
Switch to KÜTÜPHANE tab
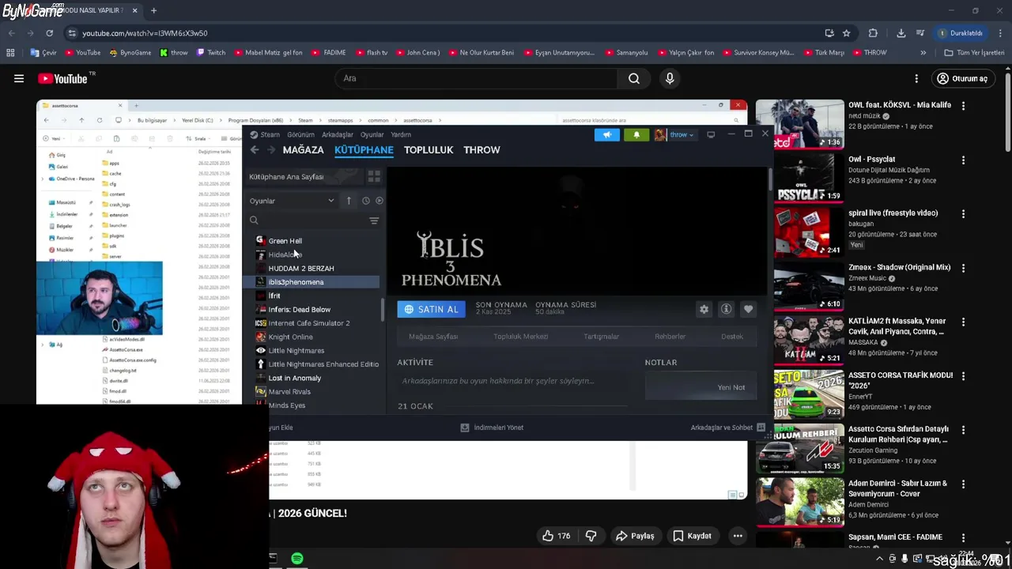pyautogui.click(x=364, y=149)
